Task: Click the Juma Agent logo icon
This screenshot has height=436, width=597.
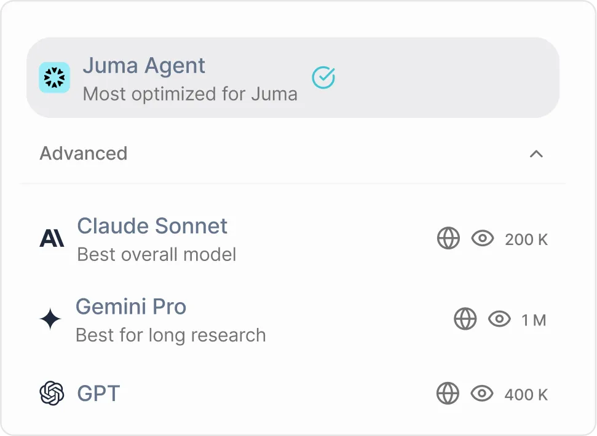Action: [x=54, y=77]
